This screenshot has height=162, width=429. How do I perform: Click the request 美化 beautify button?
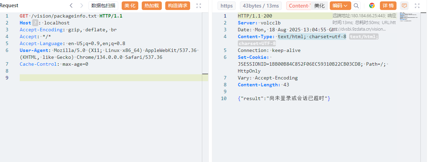pos(130,6)
